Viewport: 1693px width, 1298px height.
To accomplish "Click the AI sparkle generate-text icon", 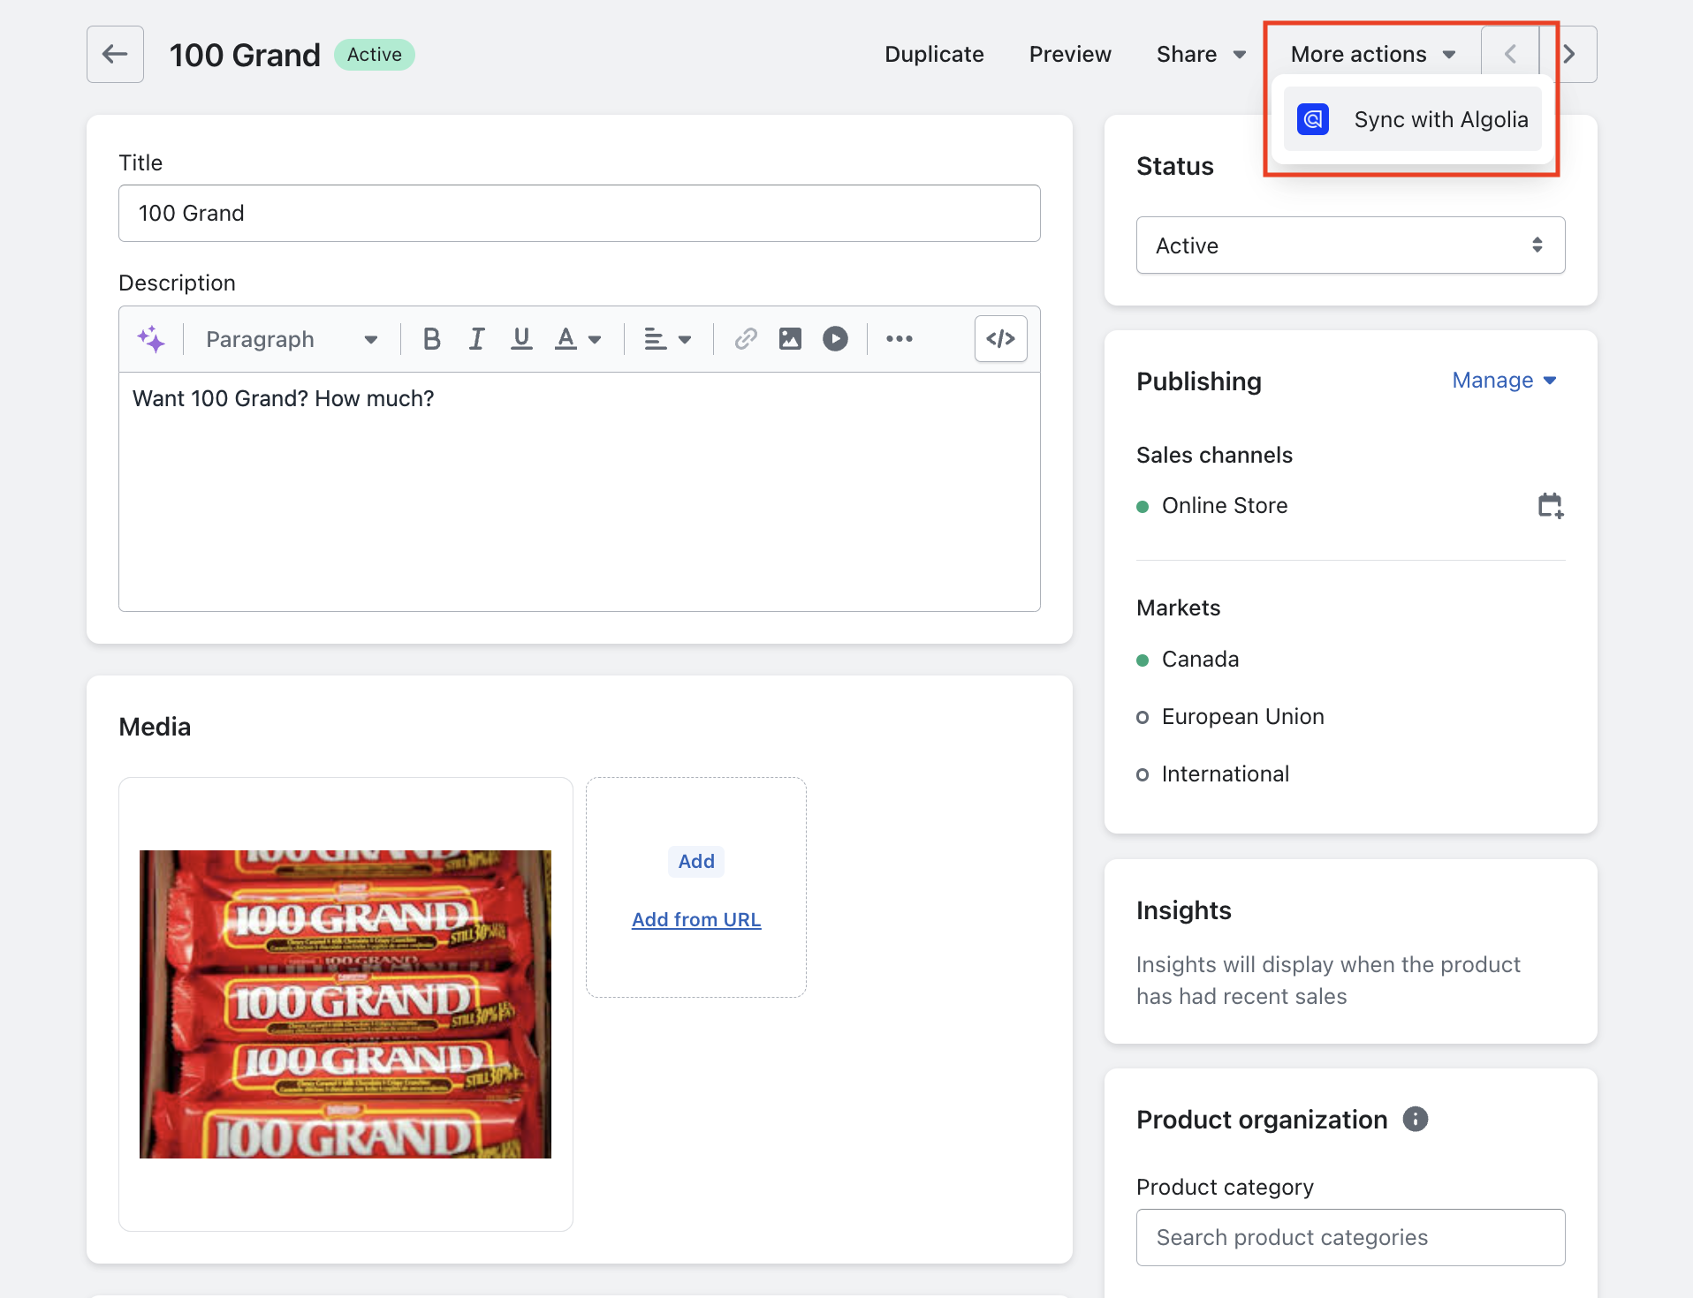I will (x=151, y=339).
